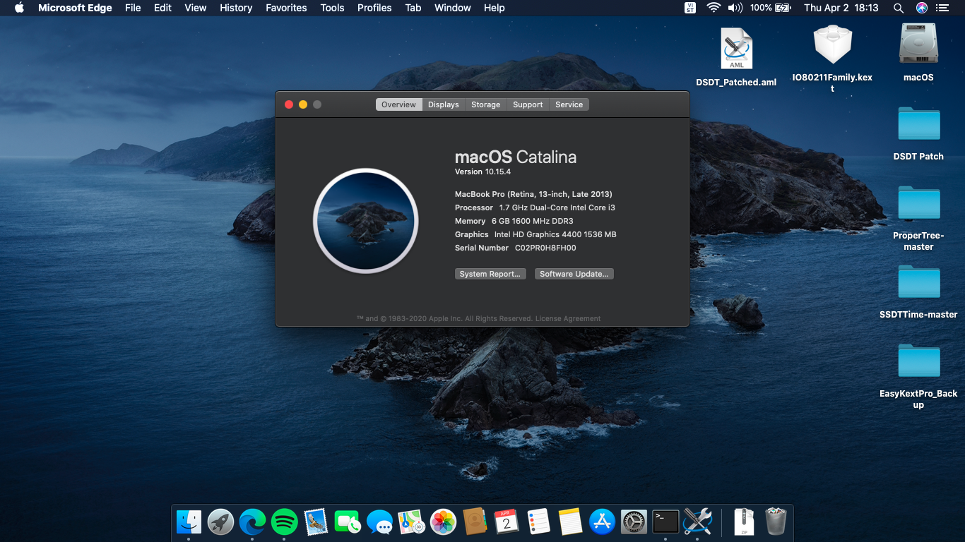Open Microsoft Edge from the Dock

[252, 522]
